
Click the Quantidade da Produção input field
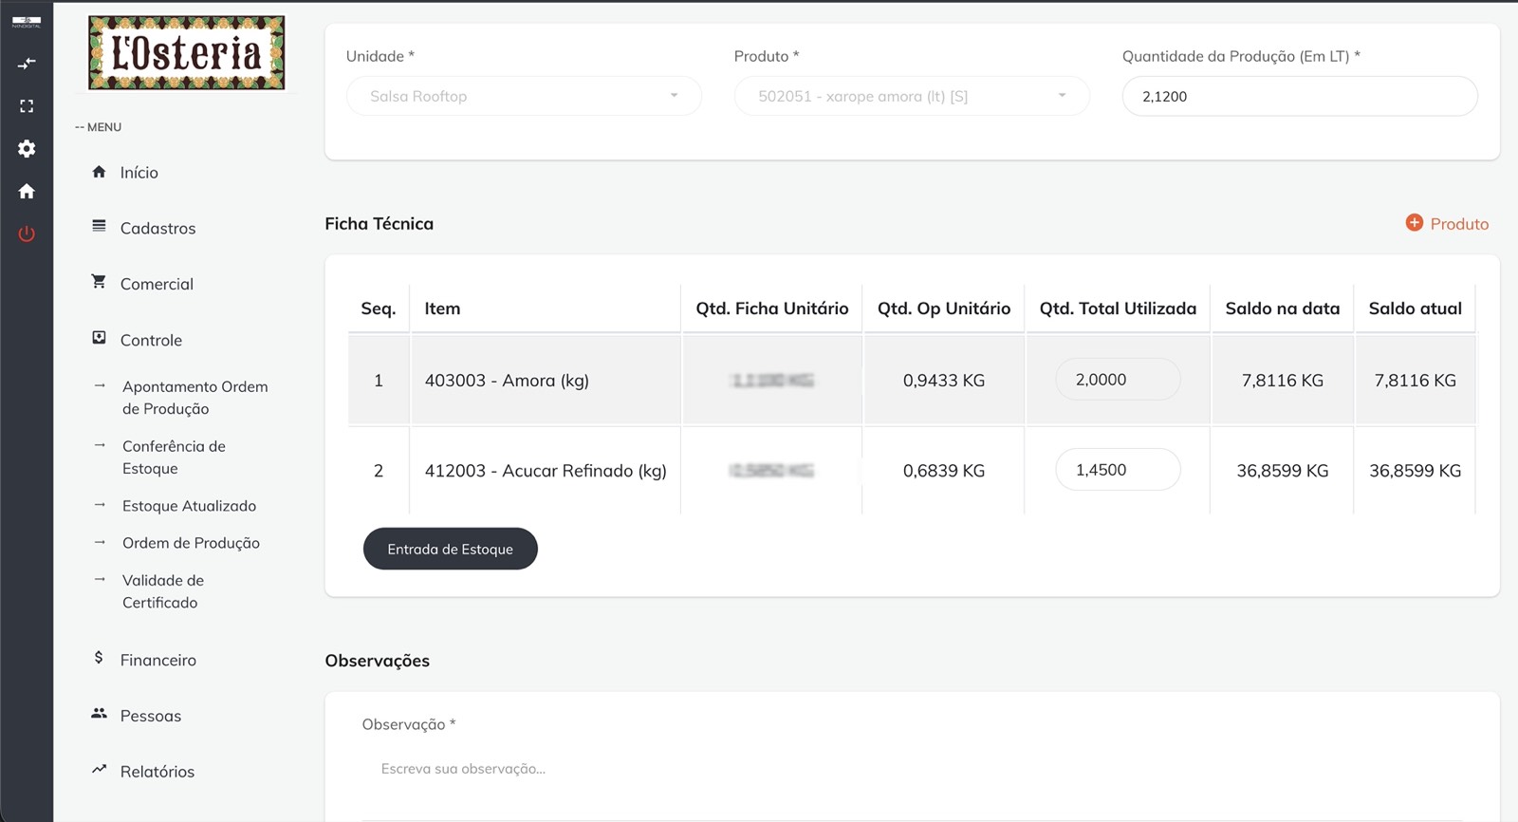[1300, 96]
